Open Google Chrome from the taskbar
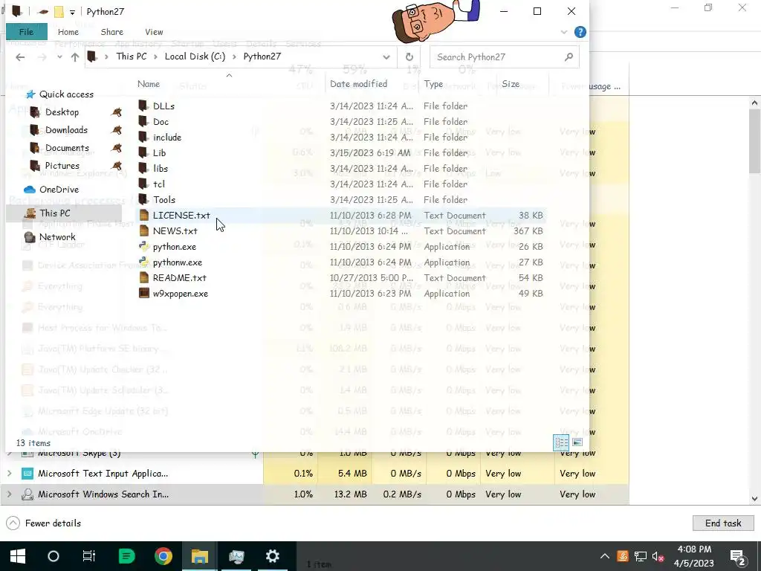761x571 pixels. tap(163, 556)
